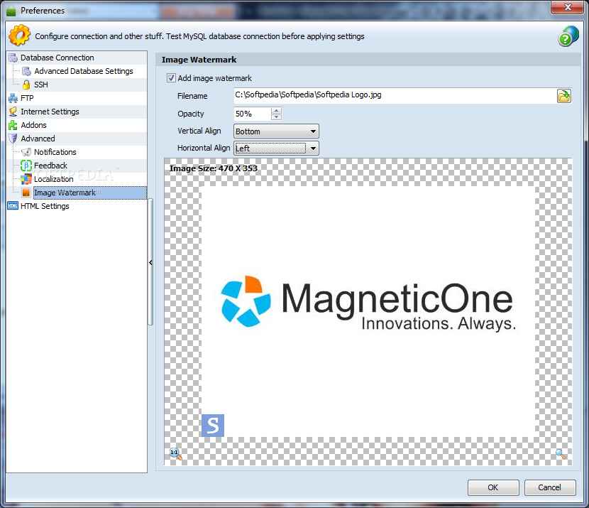The height and width of the screenshot is (508, 589).
Task: Click the Localization flag icon
Action: click(26, 179)
